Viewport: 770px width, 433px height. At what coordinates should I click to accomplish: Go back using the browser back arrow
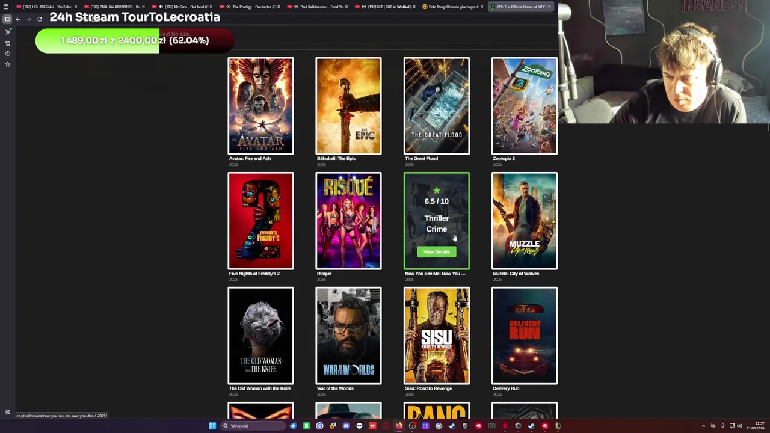coord(18,19)
